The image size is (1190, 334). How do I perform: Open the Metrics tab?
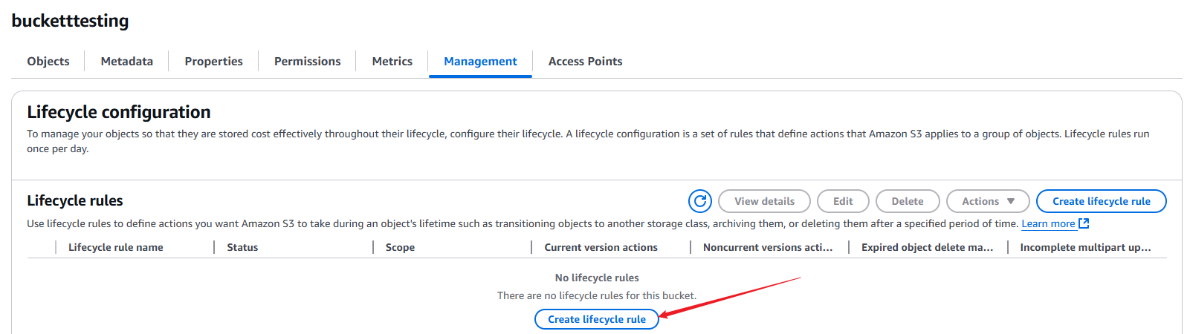pyautogui.click(x=392, y=62)
